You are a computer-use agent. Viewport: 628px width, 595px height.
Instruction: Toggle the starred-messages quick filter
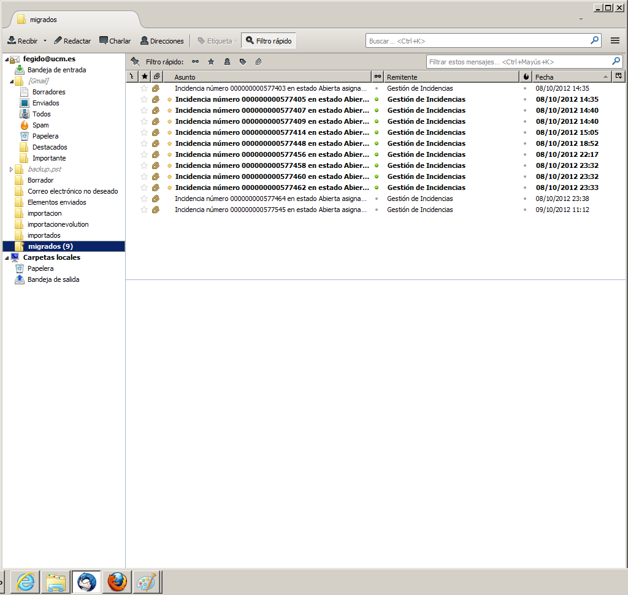pyautogui.click(x=211, y=62)
